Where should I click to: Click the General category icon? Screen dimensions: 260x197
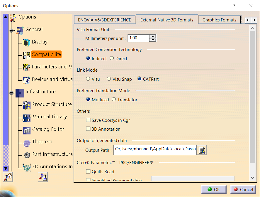20,31
